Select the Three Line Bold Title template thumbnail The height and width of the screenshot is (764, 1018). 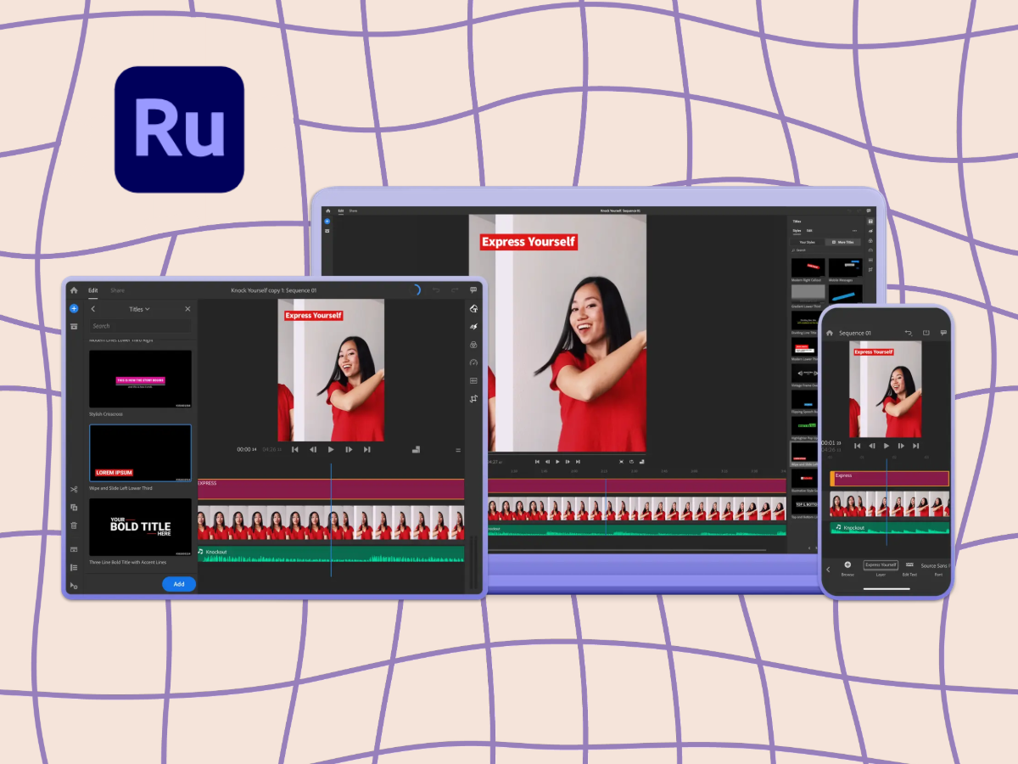[x=140, y=526]
